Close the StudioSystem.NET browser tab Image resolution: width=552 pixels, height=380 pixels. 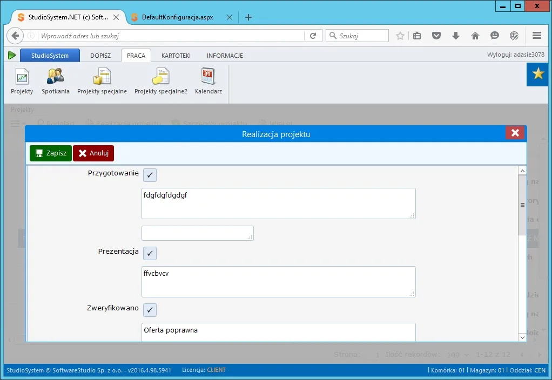click(x=116, y=17)
